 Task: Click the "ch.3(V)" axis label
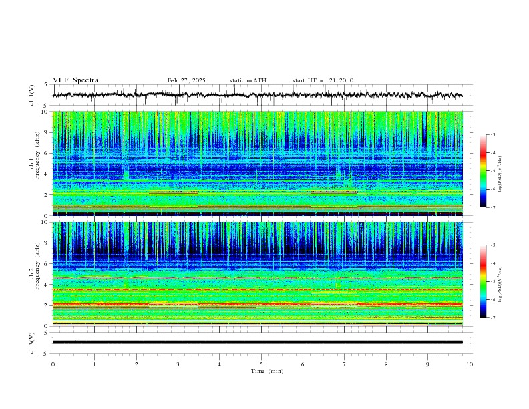(x=32, y=343)
